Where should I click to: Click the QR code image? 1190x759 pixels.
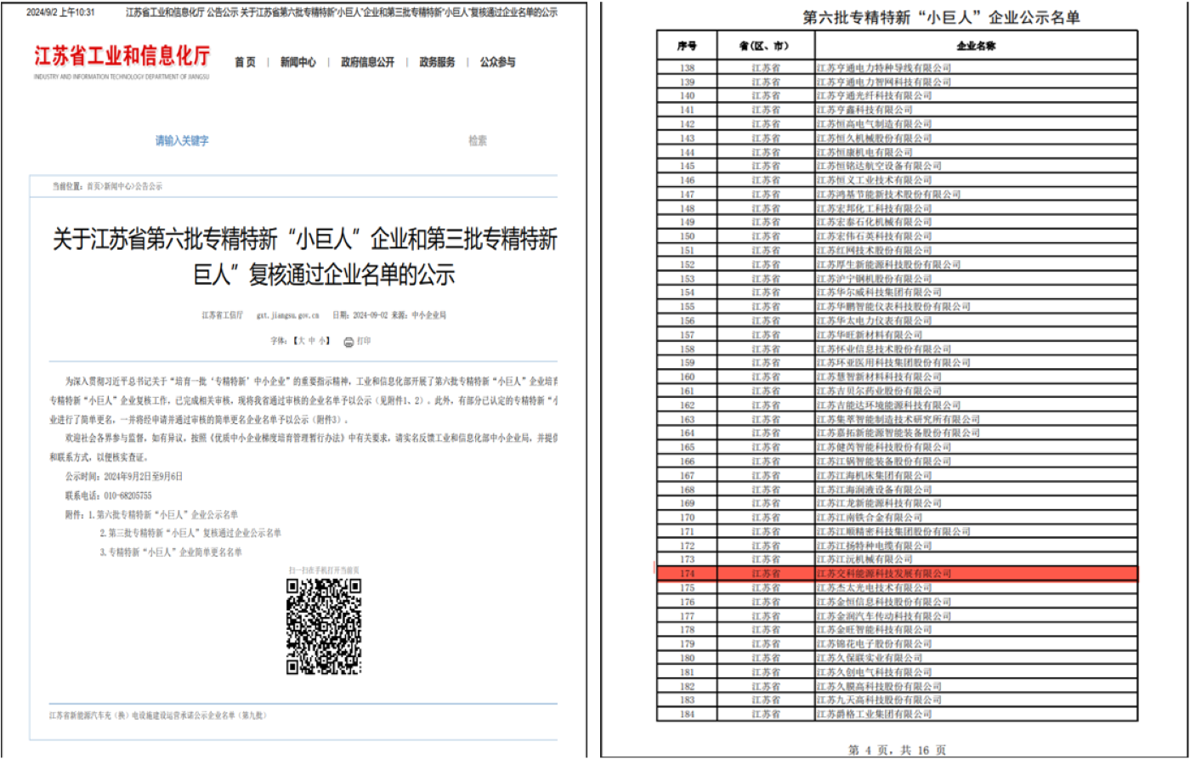point(324,626)
